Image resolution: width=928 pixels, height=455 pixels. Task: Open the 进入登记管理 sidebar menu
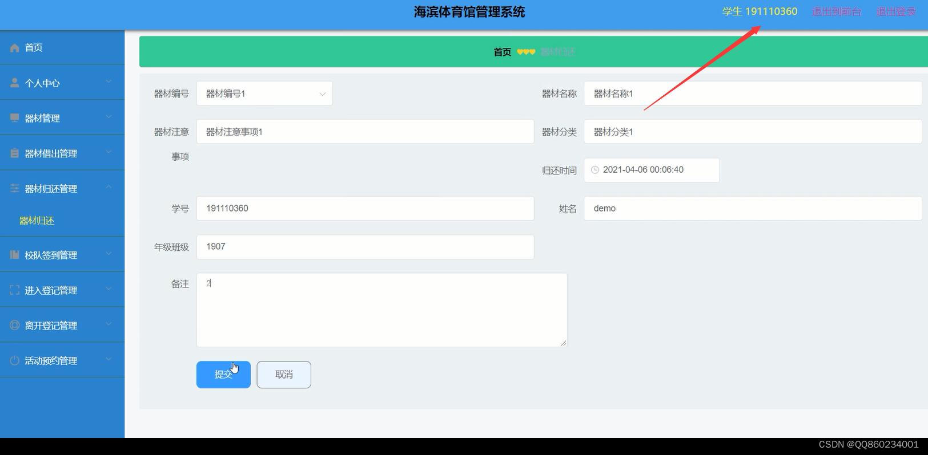pyautogui.click(x=62, y=290)
